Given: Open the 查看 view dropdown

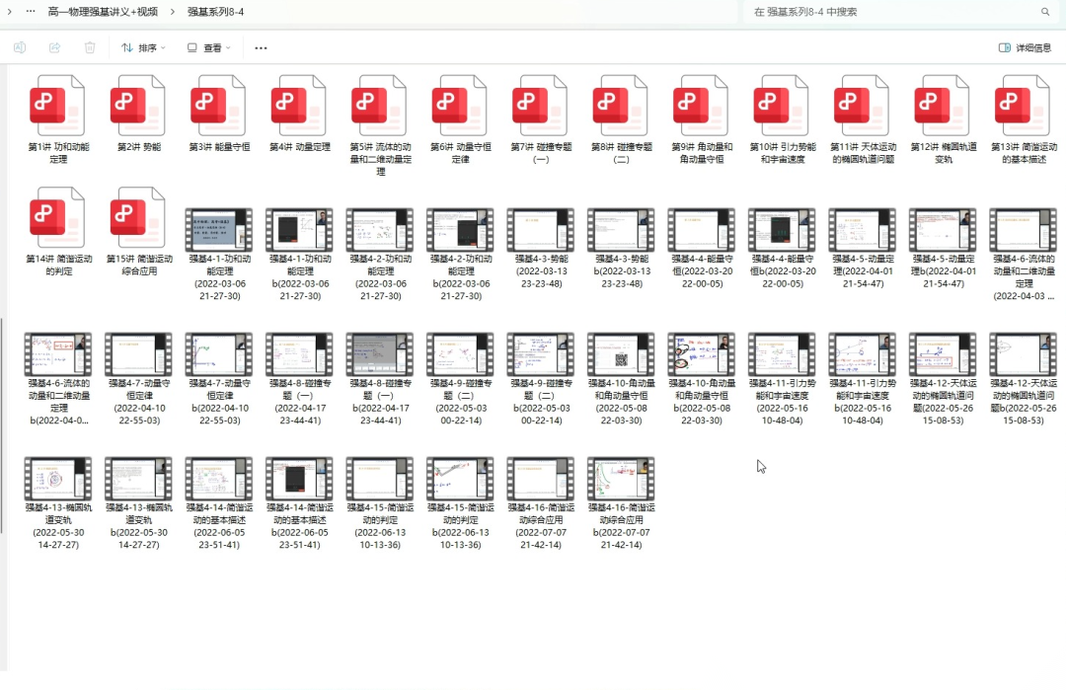Looking at the screenshot, I should [209, 47].
